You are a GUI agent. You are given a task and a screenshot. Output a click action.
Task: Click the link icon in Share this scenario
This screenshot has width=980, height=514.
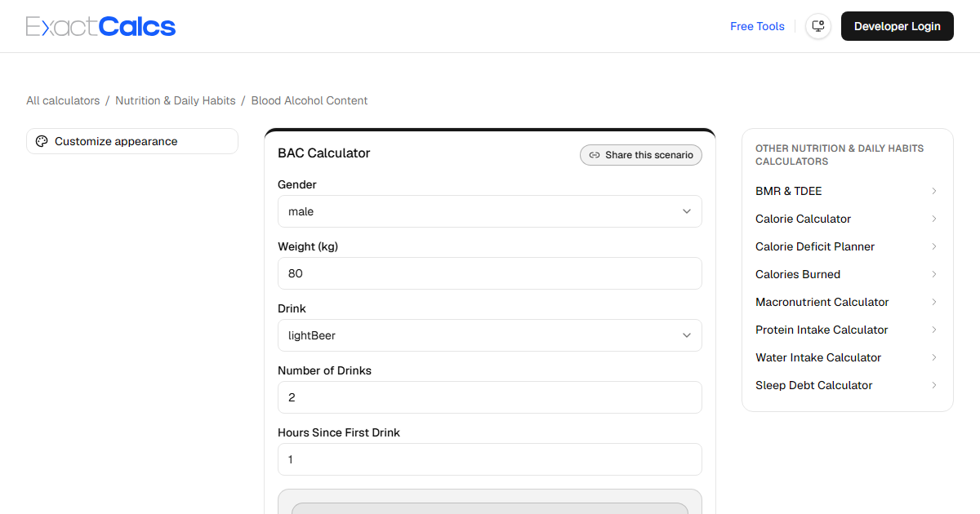[595, 155]
